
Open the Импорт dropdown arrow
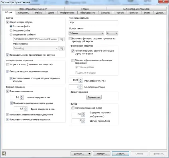tap(89, 154)
